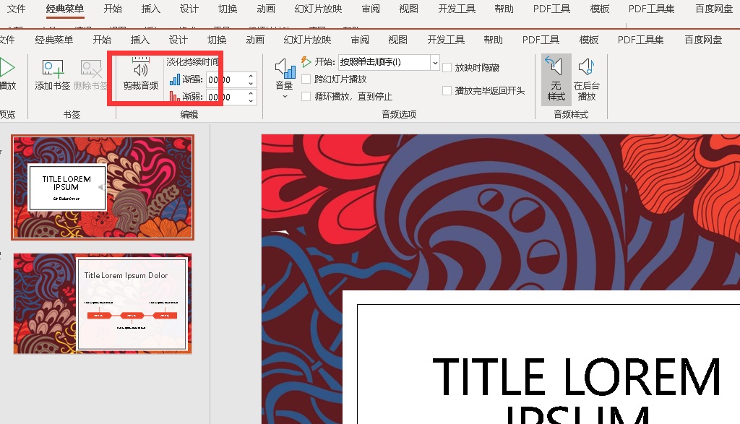Open the 文件 menu in the top row
Viewport: 740px width, 424px height.
click(x=17, y=9)
